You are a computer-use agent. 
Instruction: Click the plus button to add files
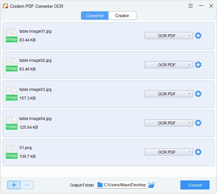[14, 185]
